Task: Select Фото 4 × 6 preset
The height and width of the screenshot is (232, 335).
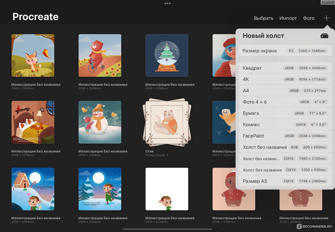Action: click(x=285, y=102)
